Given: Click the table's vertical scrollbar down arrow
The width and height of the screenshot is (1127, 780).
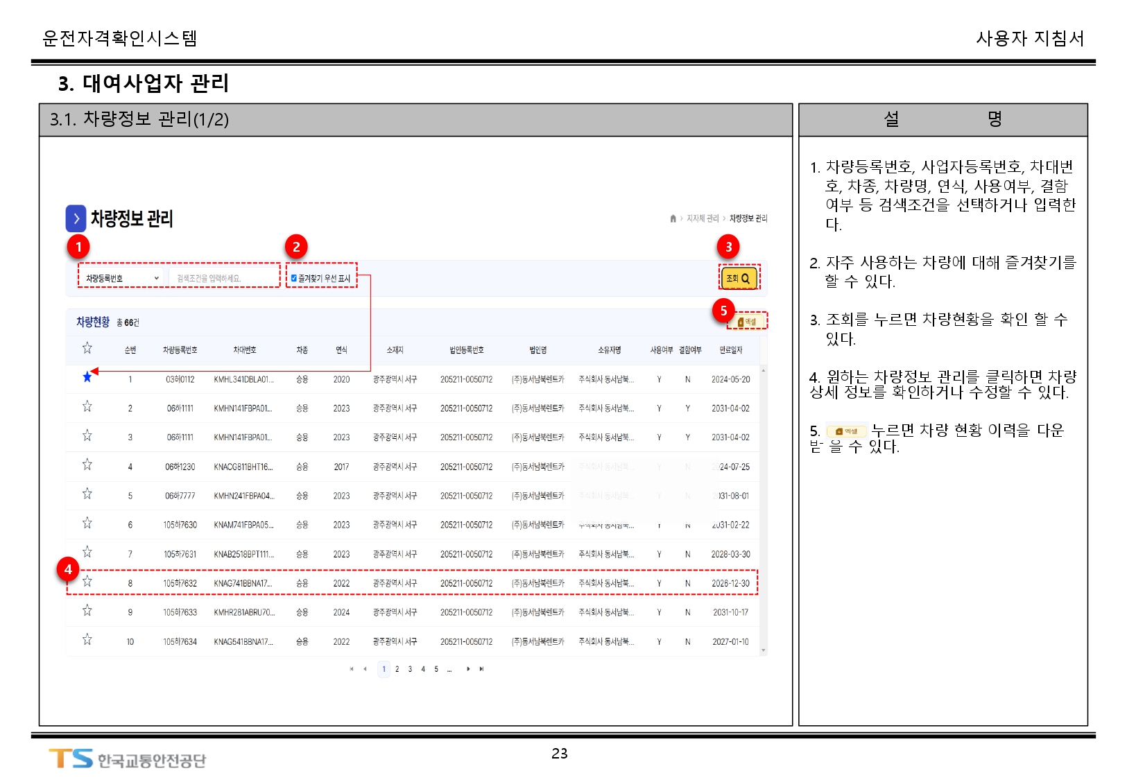Looking at the screenshot, I should (x=764, y=650).
